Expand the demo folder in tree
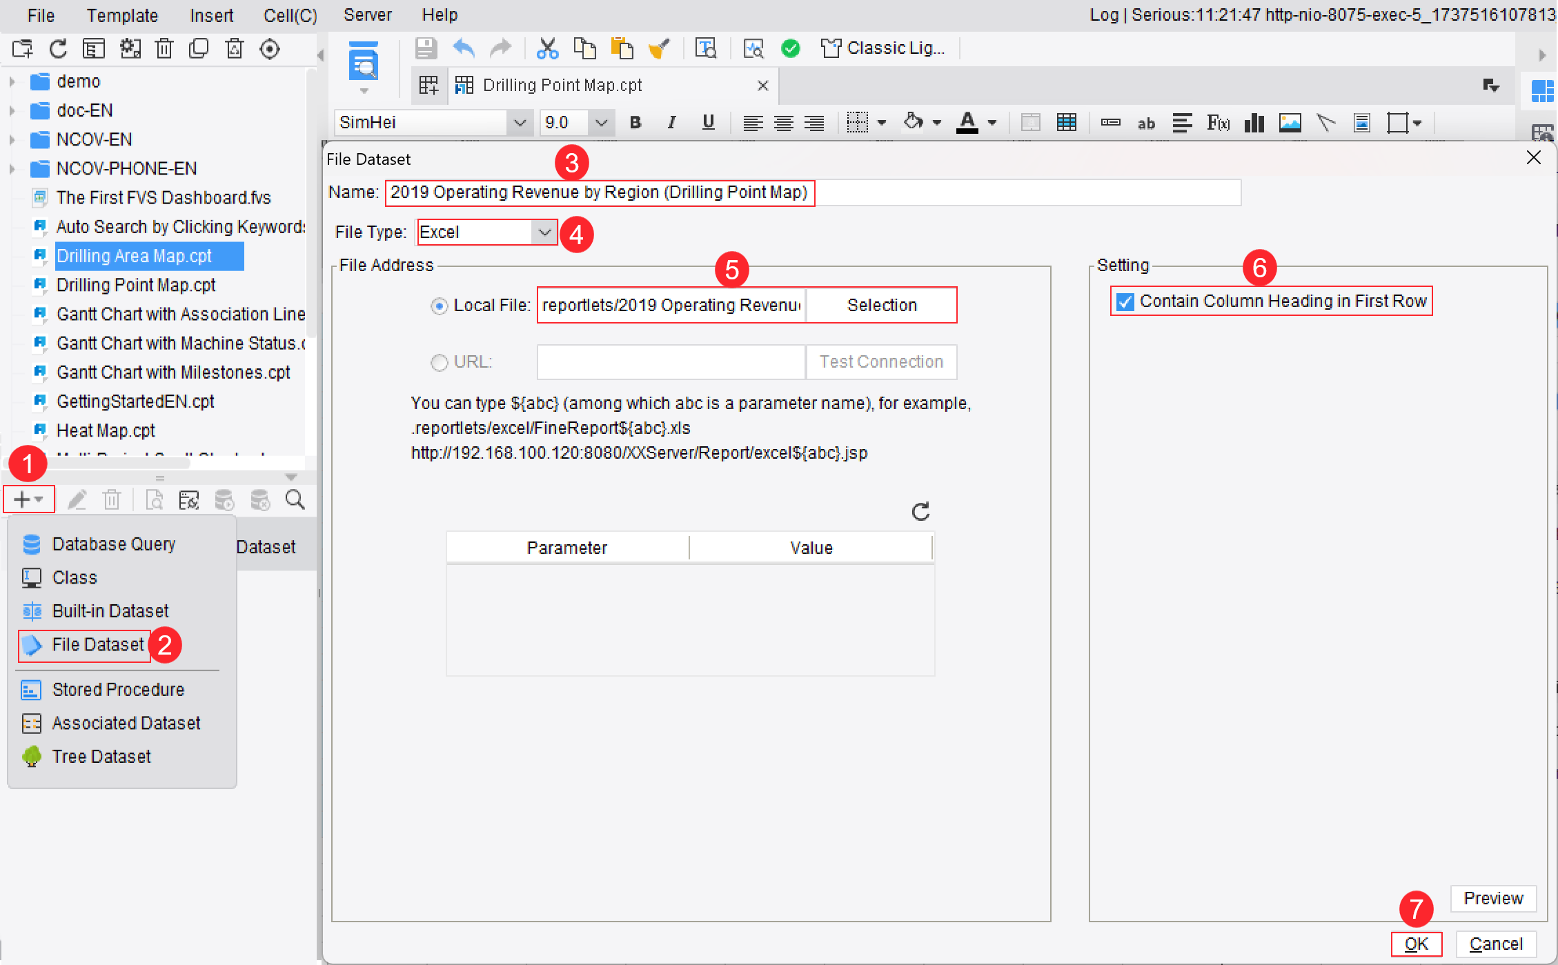1558x965 pixels. 12,81
